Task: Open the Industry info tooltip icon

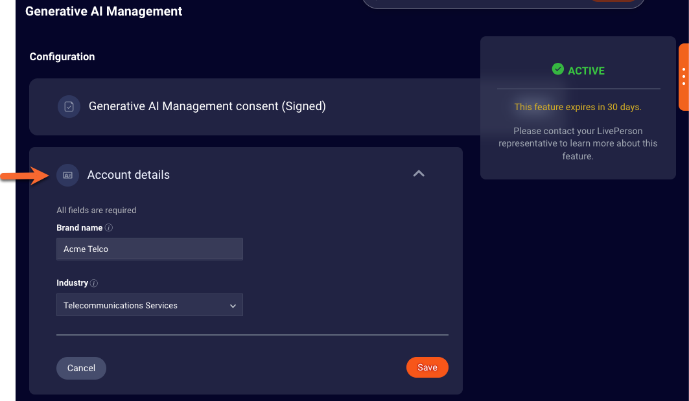Action: point(93,283)
